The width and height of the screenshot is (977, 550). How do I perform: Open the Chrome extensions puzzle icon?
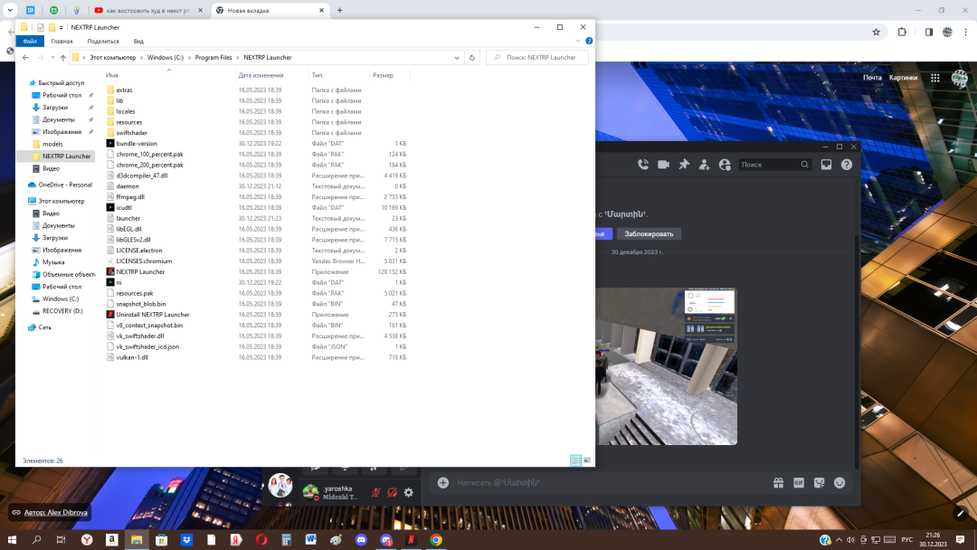(x=902, y=32)
